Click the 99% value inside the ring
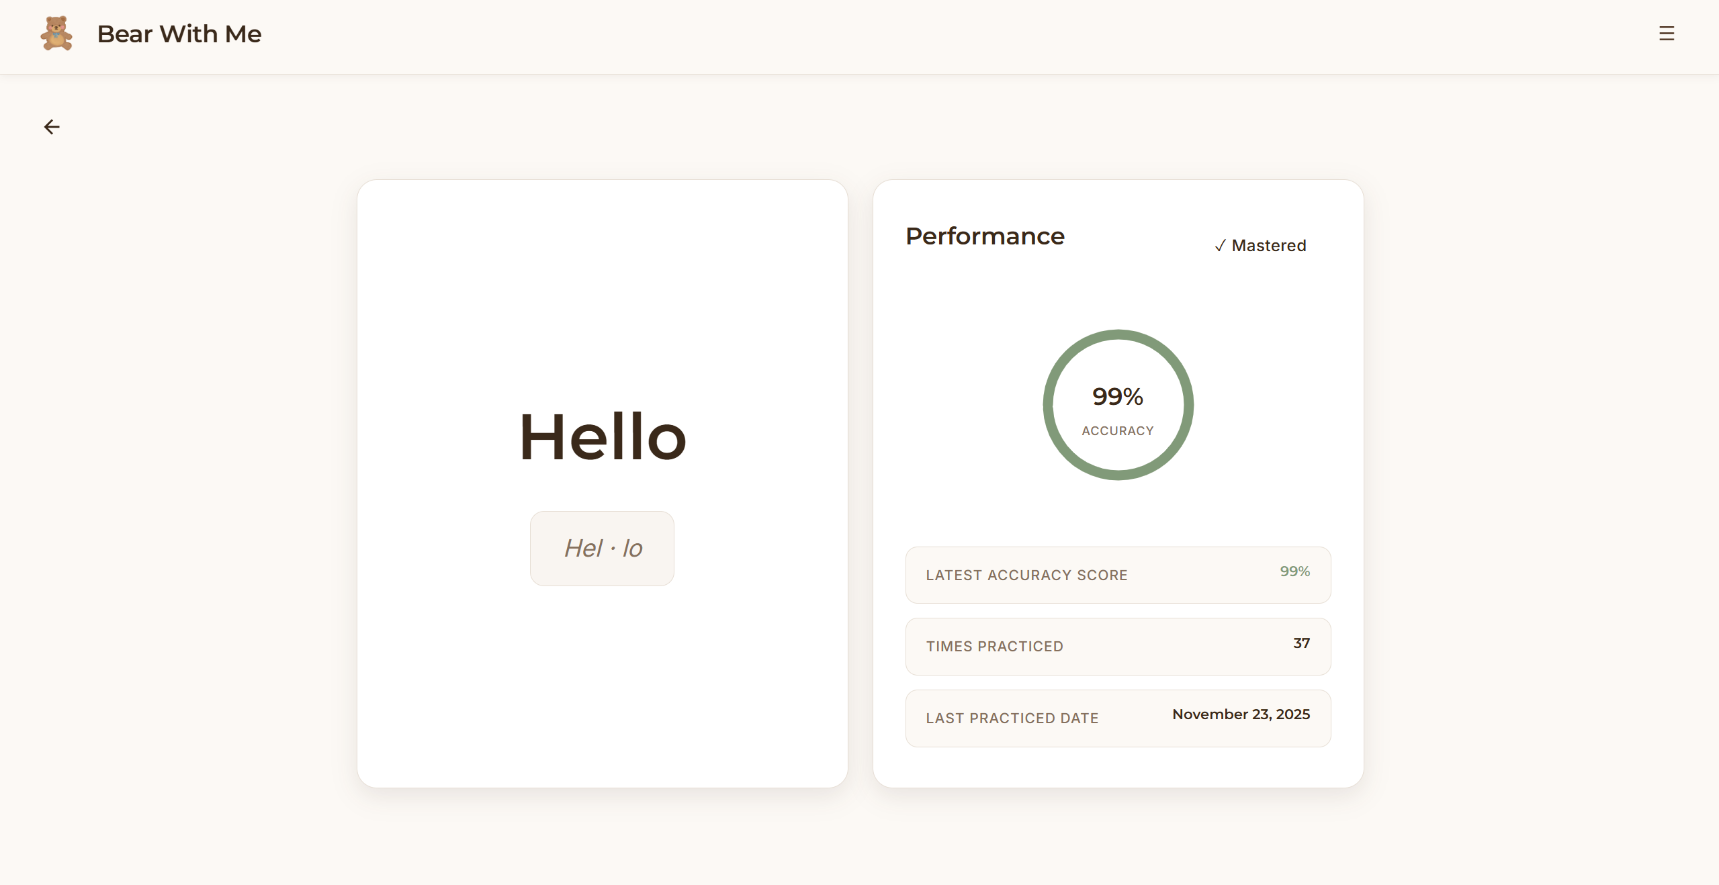Image resolution: width=1719 pixels, height=885 pixels. click(x=1117, y=397)
